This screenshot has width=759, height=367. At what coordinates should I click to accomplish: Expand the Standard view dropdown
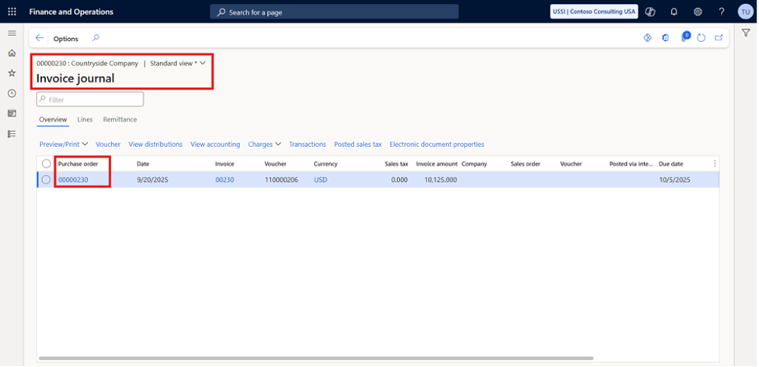click(178, 64)
